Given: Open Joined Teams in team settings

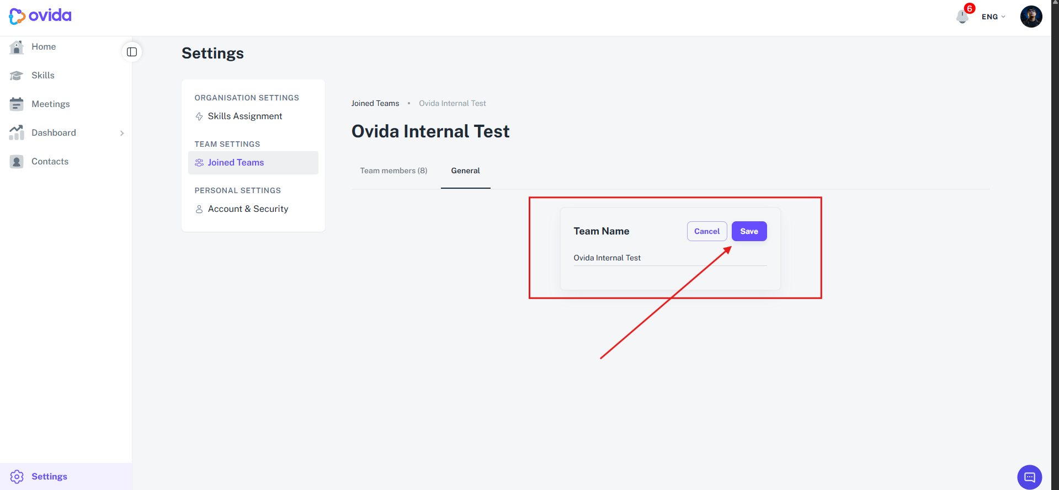Looking at the screenshot, I should point(253,163).
